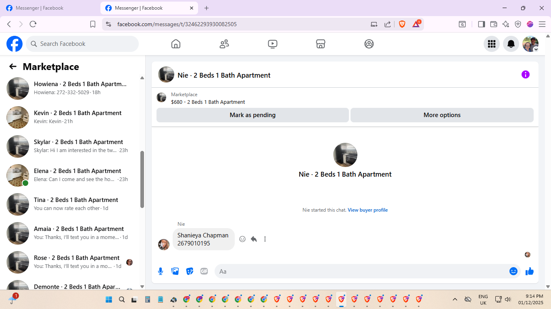Click the conversation list scroll down arrow
Screen dimensions: 551x309
coord(142,286)
